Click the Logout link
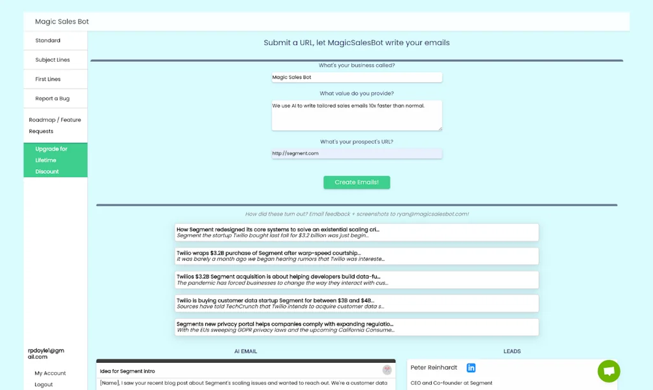 pos(44,384)
